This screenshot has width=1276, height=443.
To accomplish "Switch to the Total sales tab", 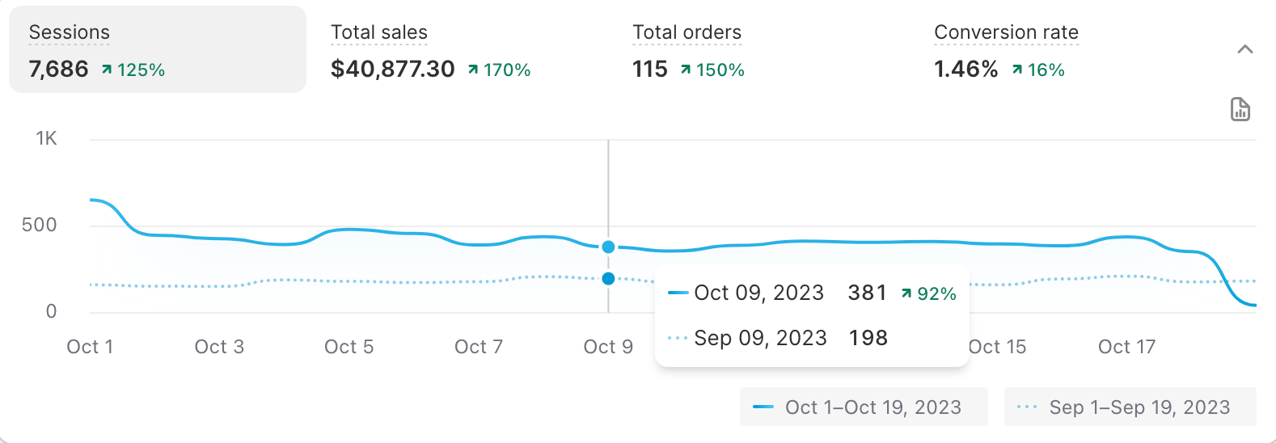I will pos(430,50).
